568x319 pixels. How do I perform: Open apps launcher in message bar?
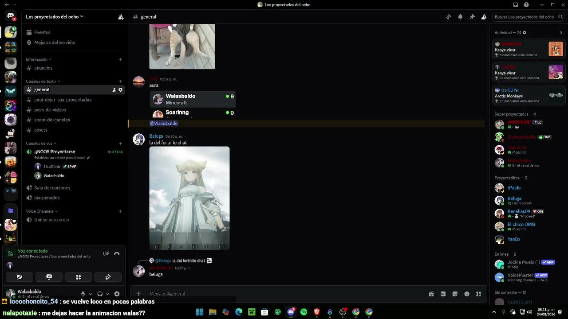[x=478, y=294]
